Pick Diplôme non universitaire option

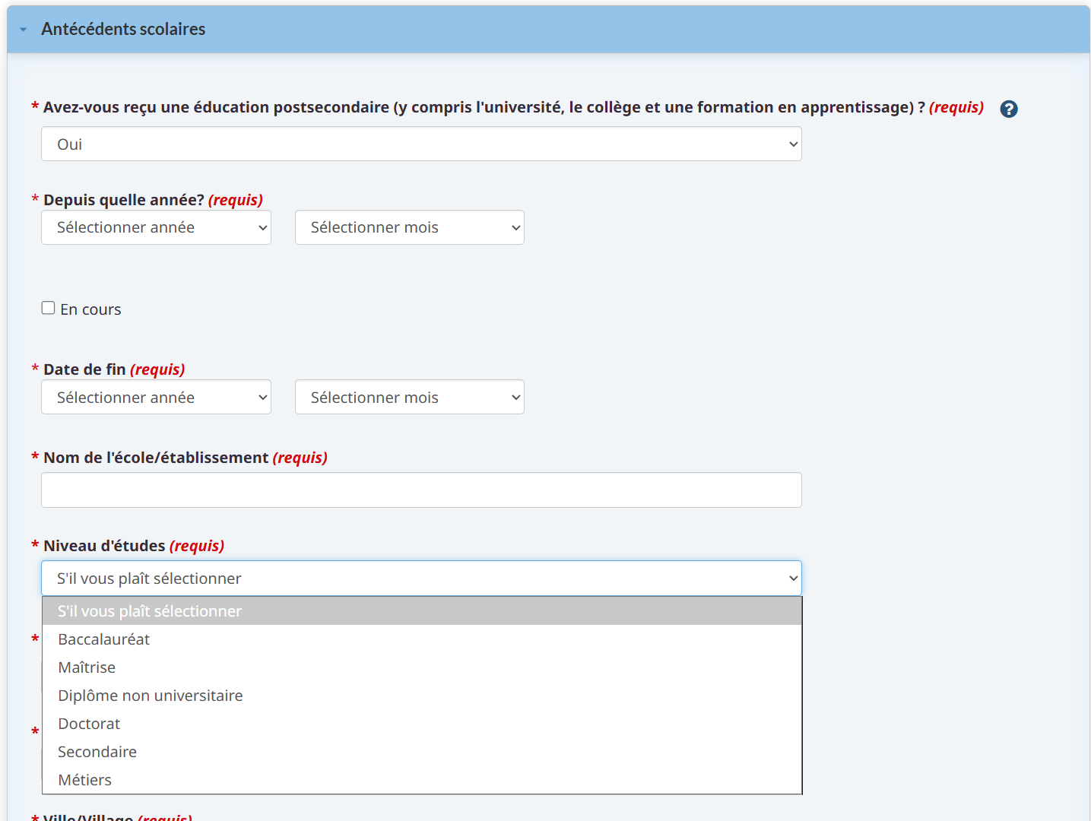point(151,696)
